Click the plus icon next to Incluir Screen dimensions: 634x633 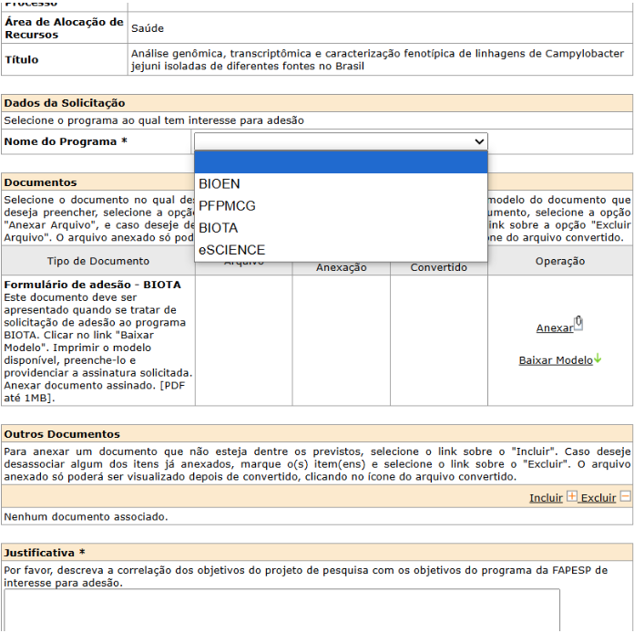coord(572,497)
